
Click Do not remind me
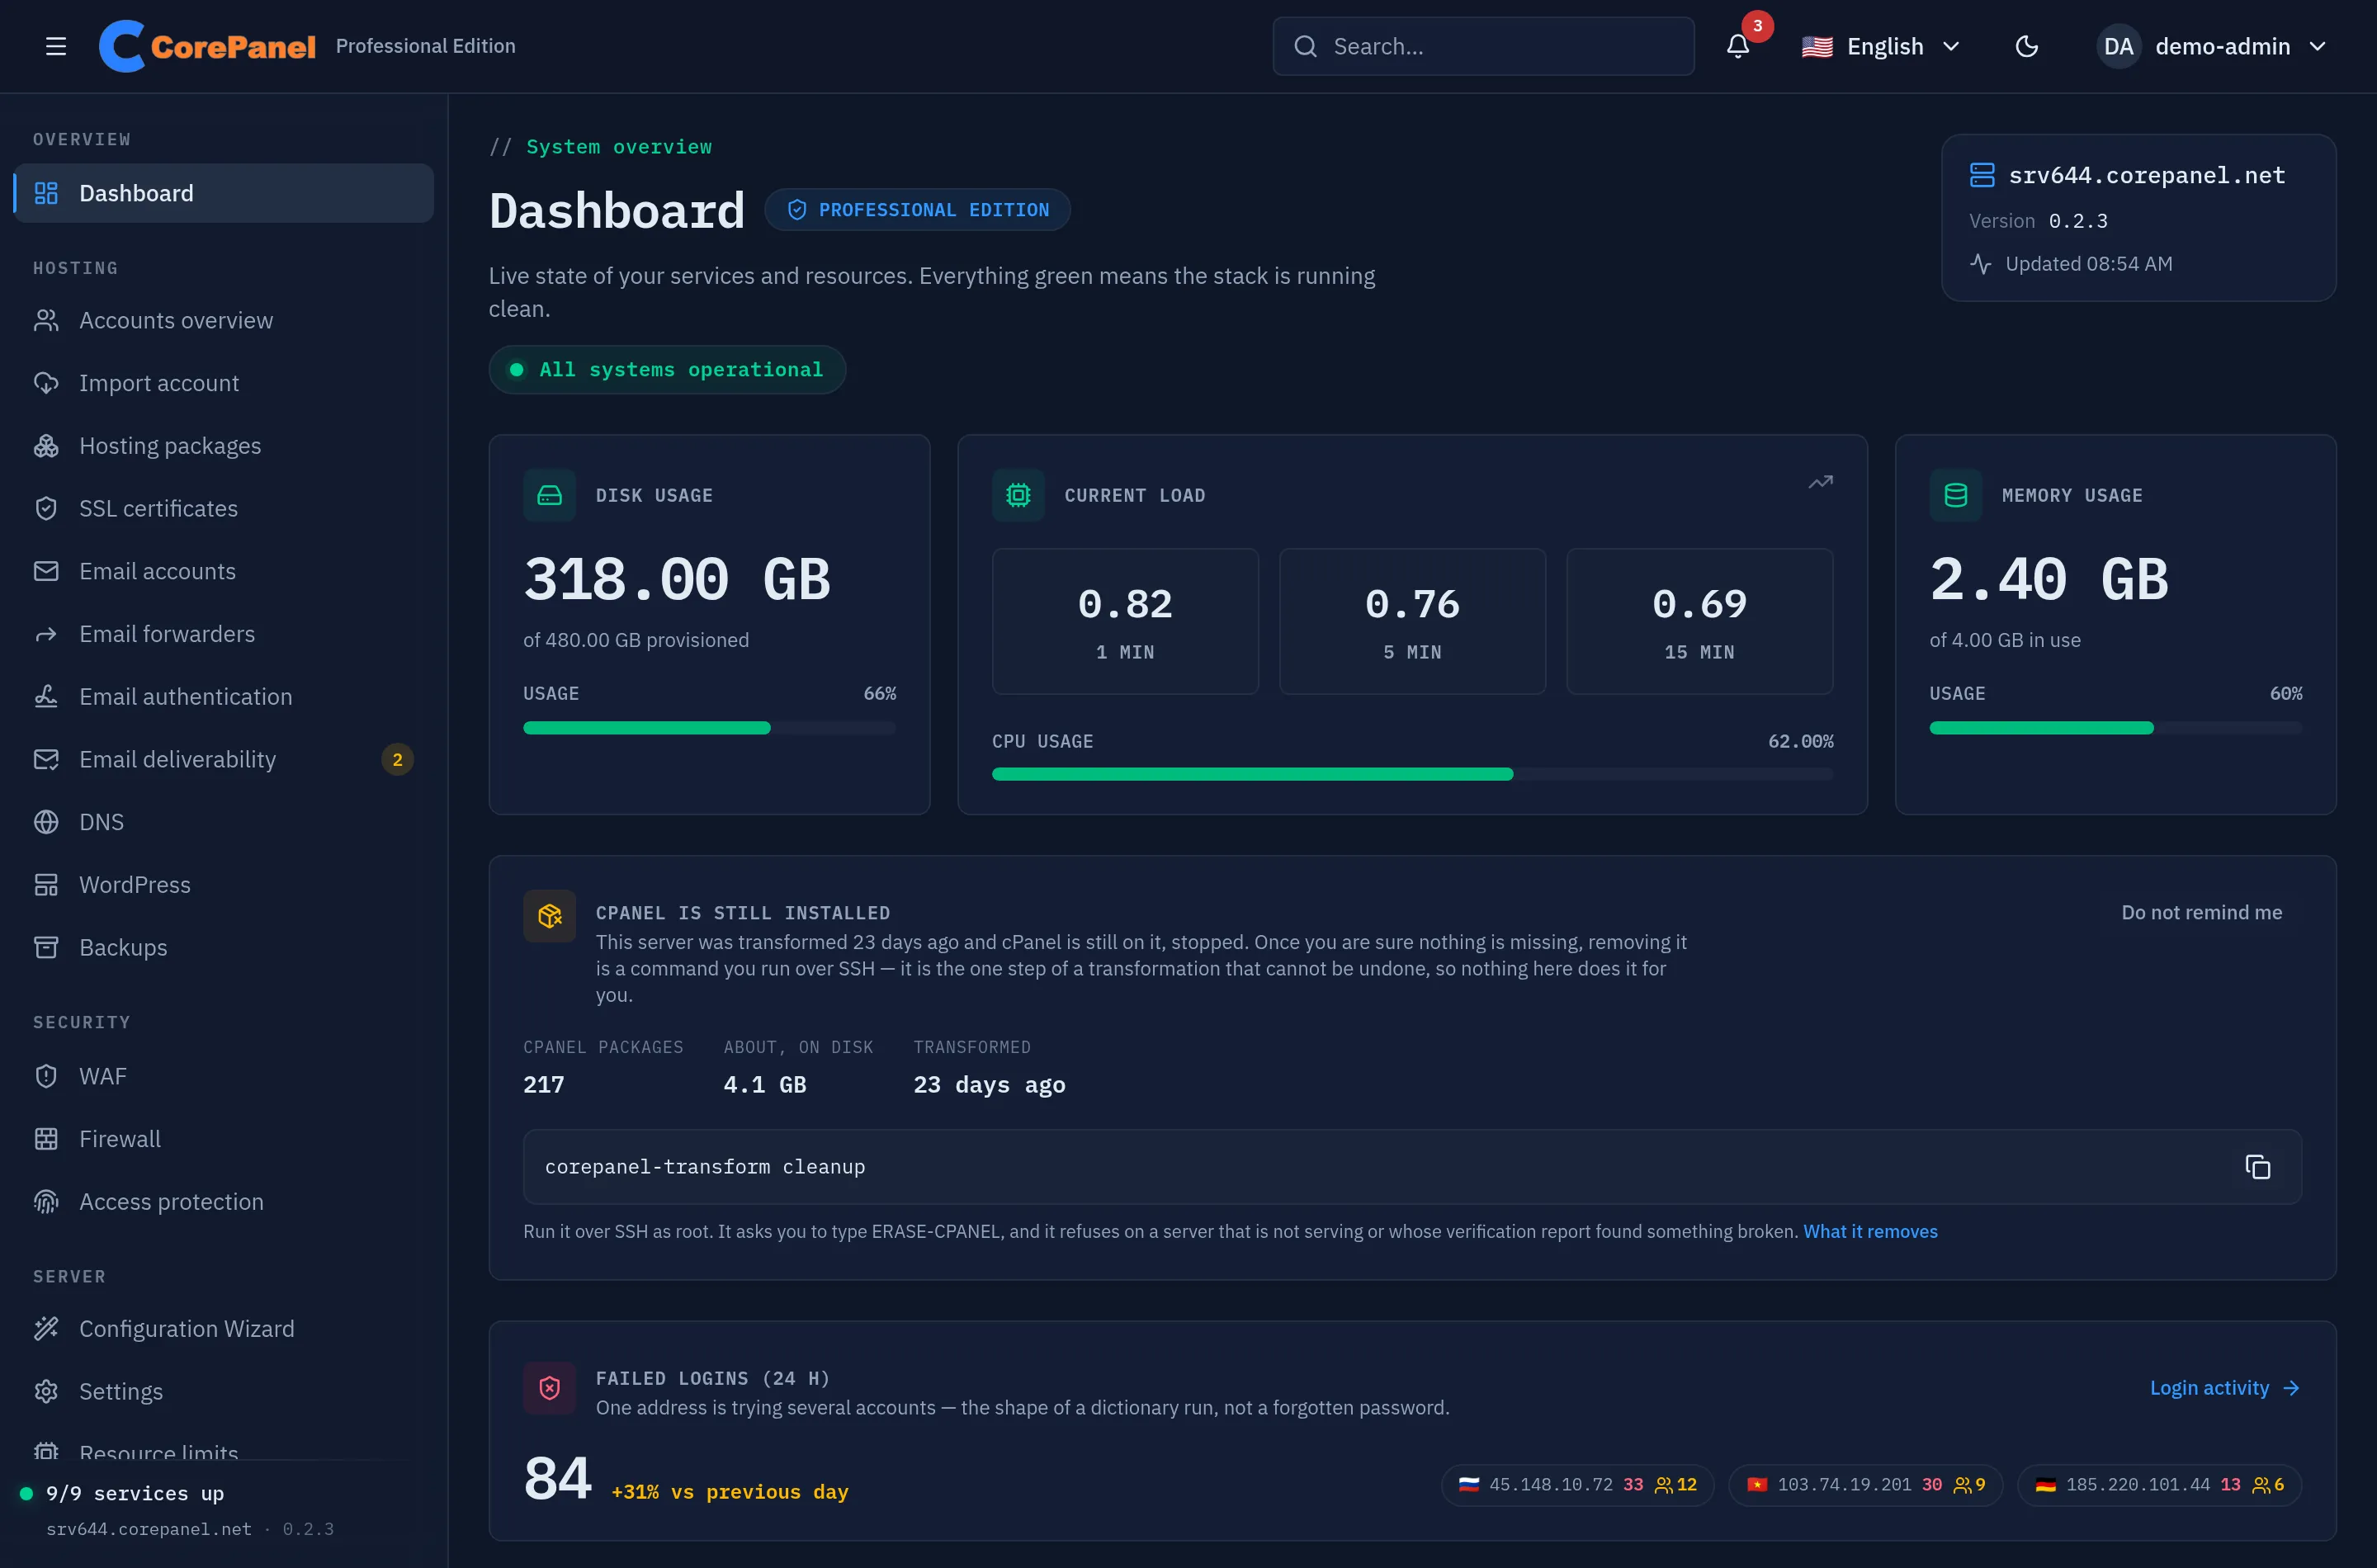[2201, 912]
